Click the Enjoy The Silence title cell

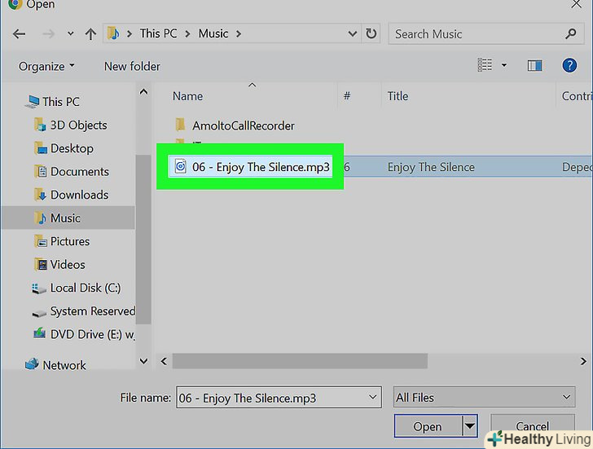431,167
